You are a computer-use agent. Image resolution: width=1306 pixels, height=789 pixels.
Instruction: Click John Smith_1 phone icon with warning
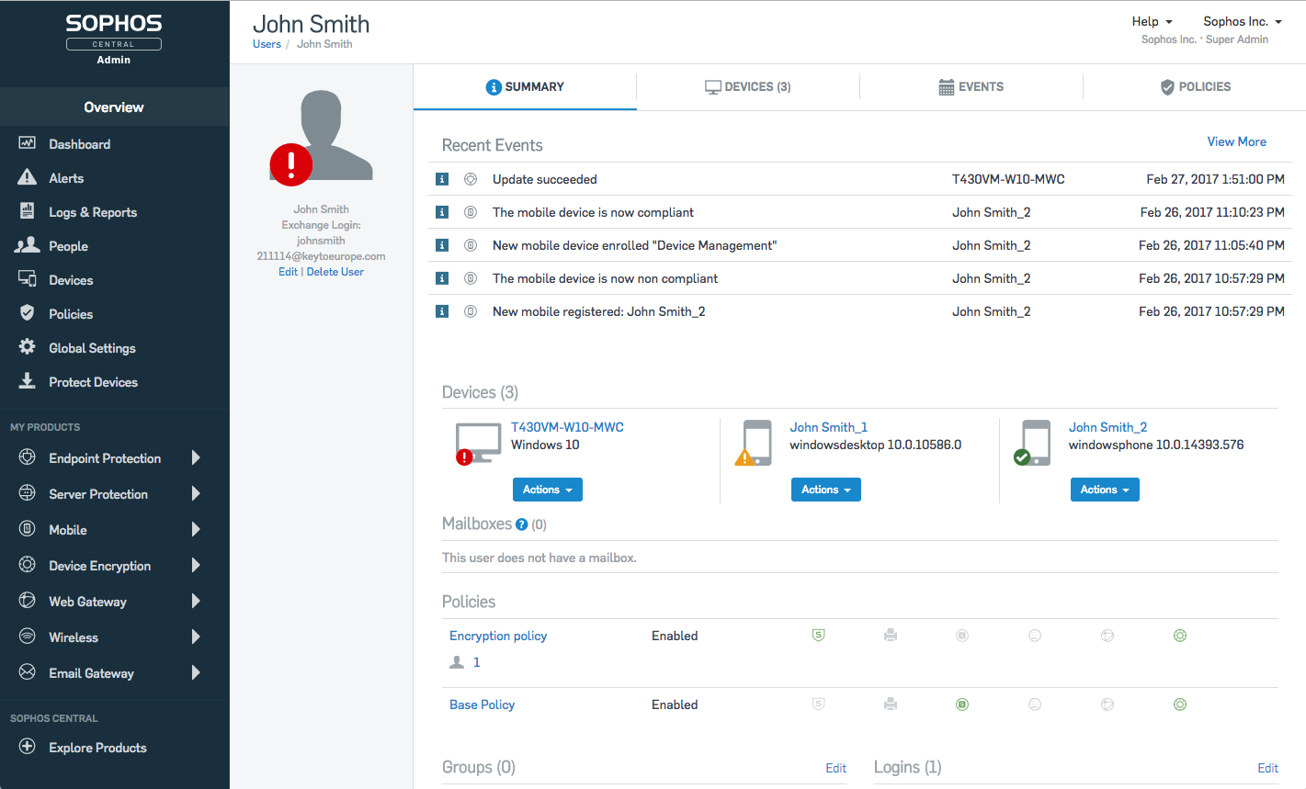pyautogui.click(x=755, y=443)
